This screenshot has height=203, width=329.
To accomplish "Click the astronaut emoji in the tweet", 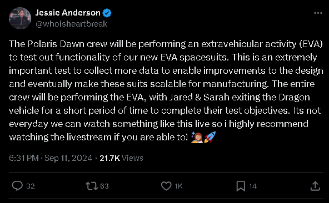I will pyautogui.click(x=197, y=138).
